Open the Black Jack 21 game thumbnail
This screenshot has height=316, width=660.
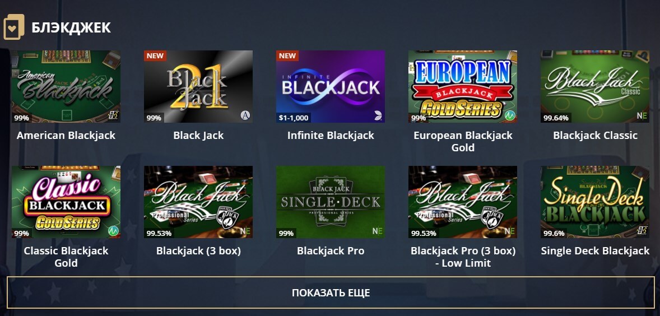coord(198,87)
